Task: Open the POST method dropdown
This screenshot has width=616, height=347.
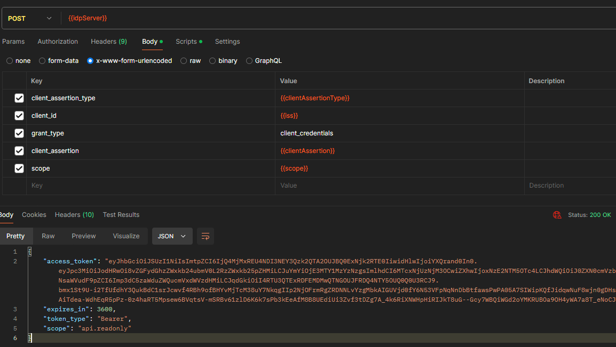Action: point(30,19)
